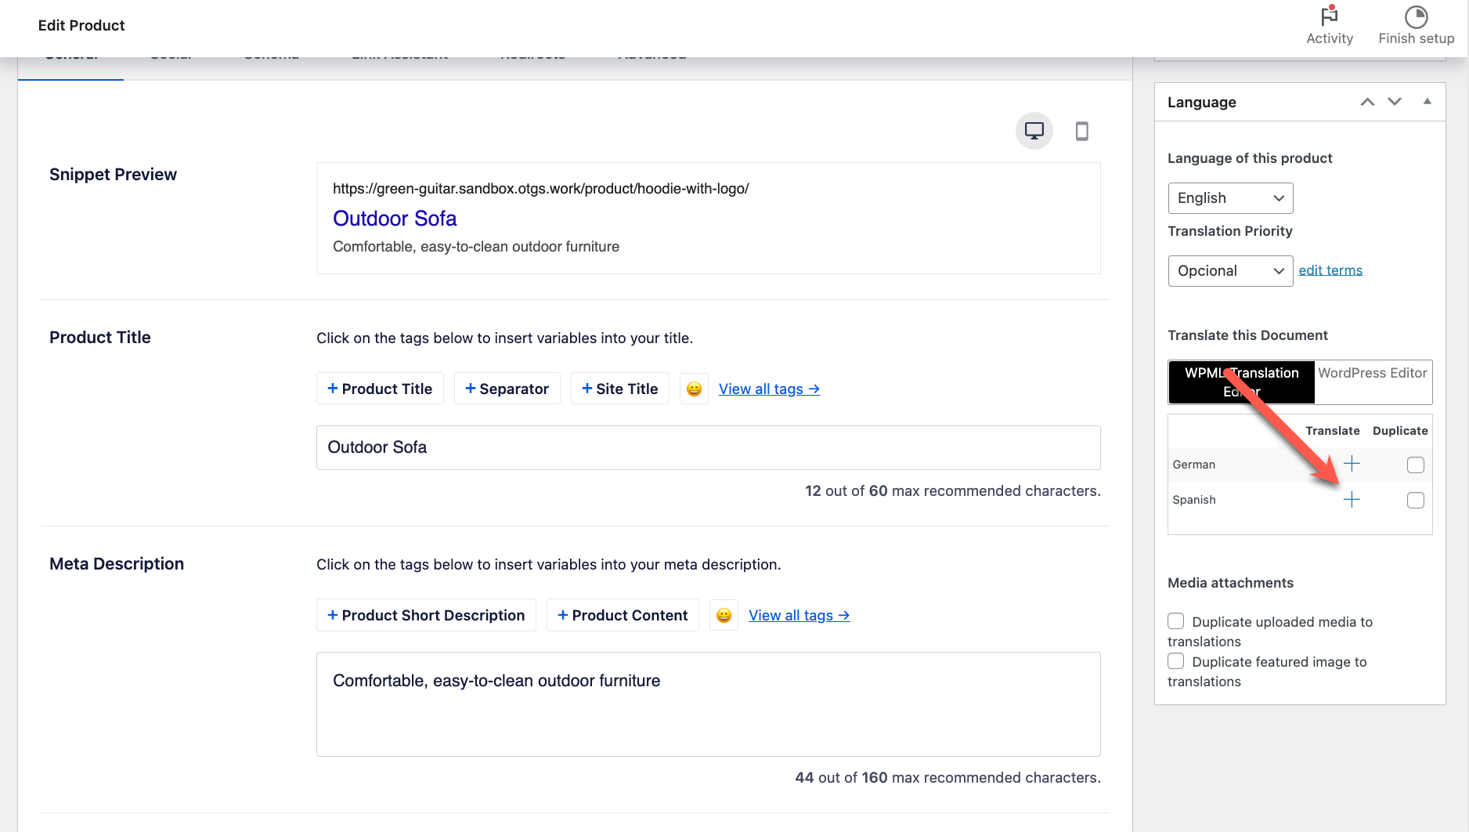Open the product language dropdown
This screenshot has height=832, width=1469.
(1230, 198)
